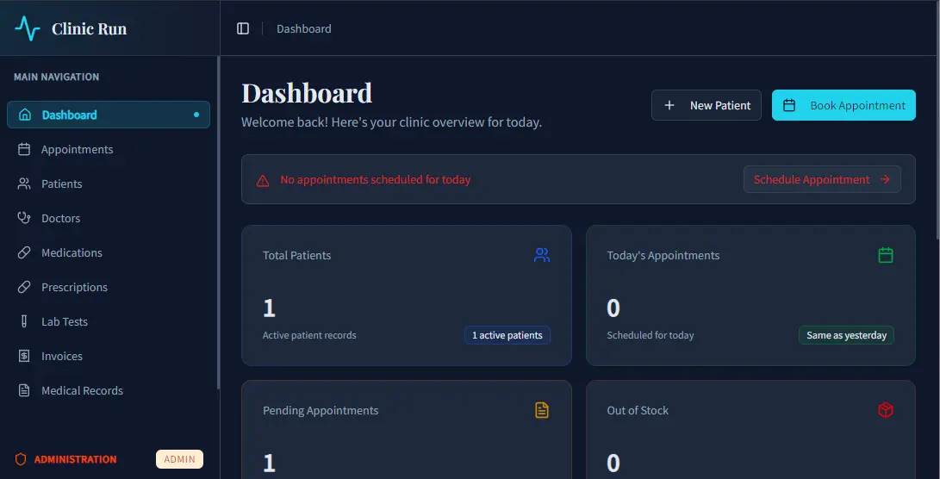Select Medications in main navigation
The height and width of the screenshot is (479, 940).
tap(72, 252)
